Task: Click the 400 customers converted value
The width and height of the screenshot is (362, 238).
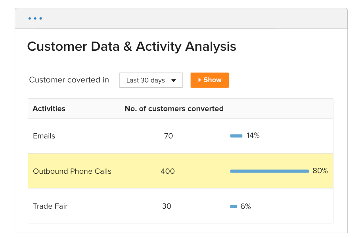Action: 168,171
